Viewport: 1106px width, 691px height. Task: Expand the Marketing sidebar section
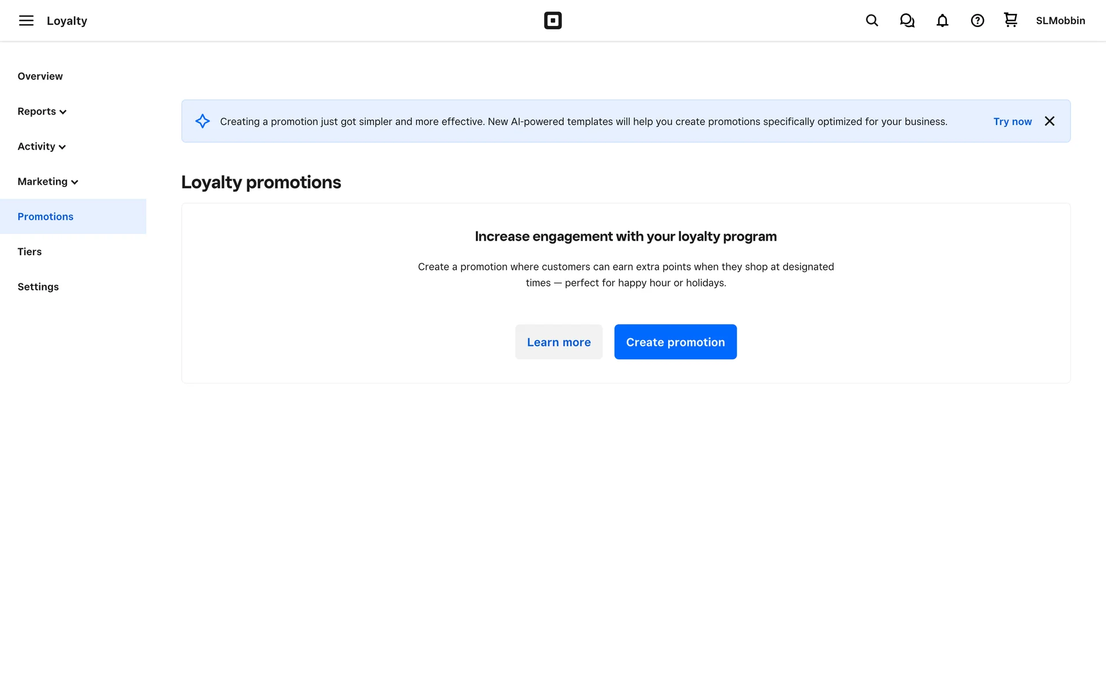pyautogui.click(x=48, y=181)
